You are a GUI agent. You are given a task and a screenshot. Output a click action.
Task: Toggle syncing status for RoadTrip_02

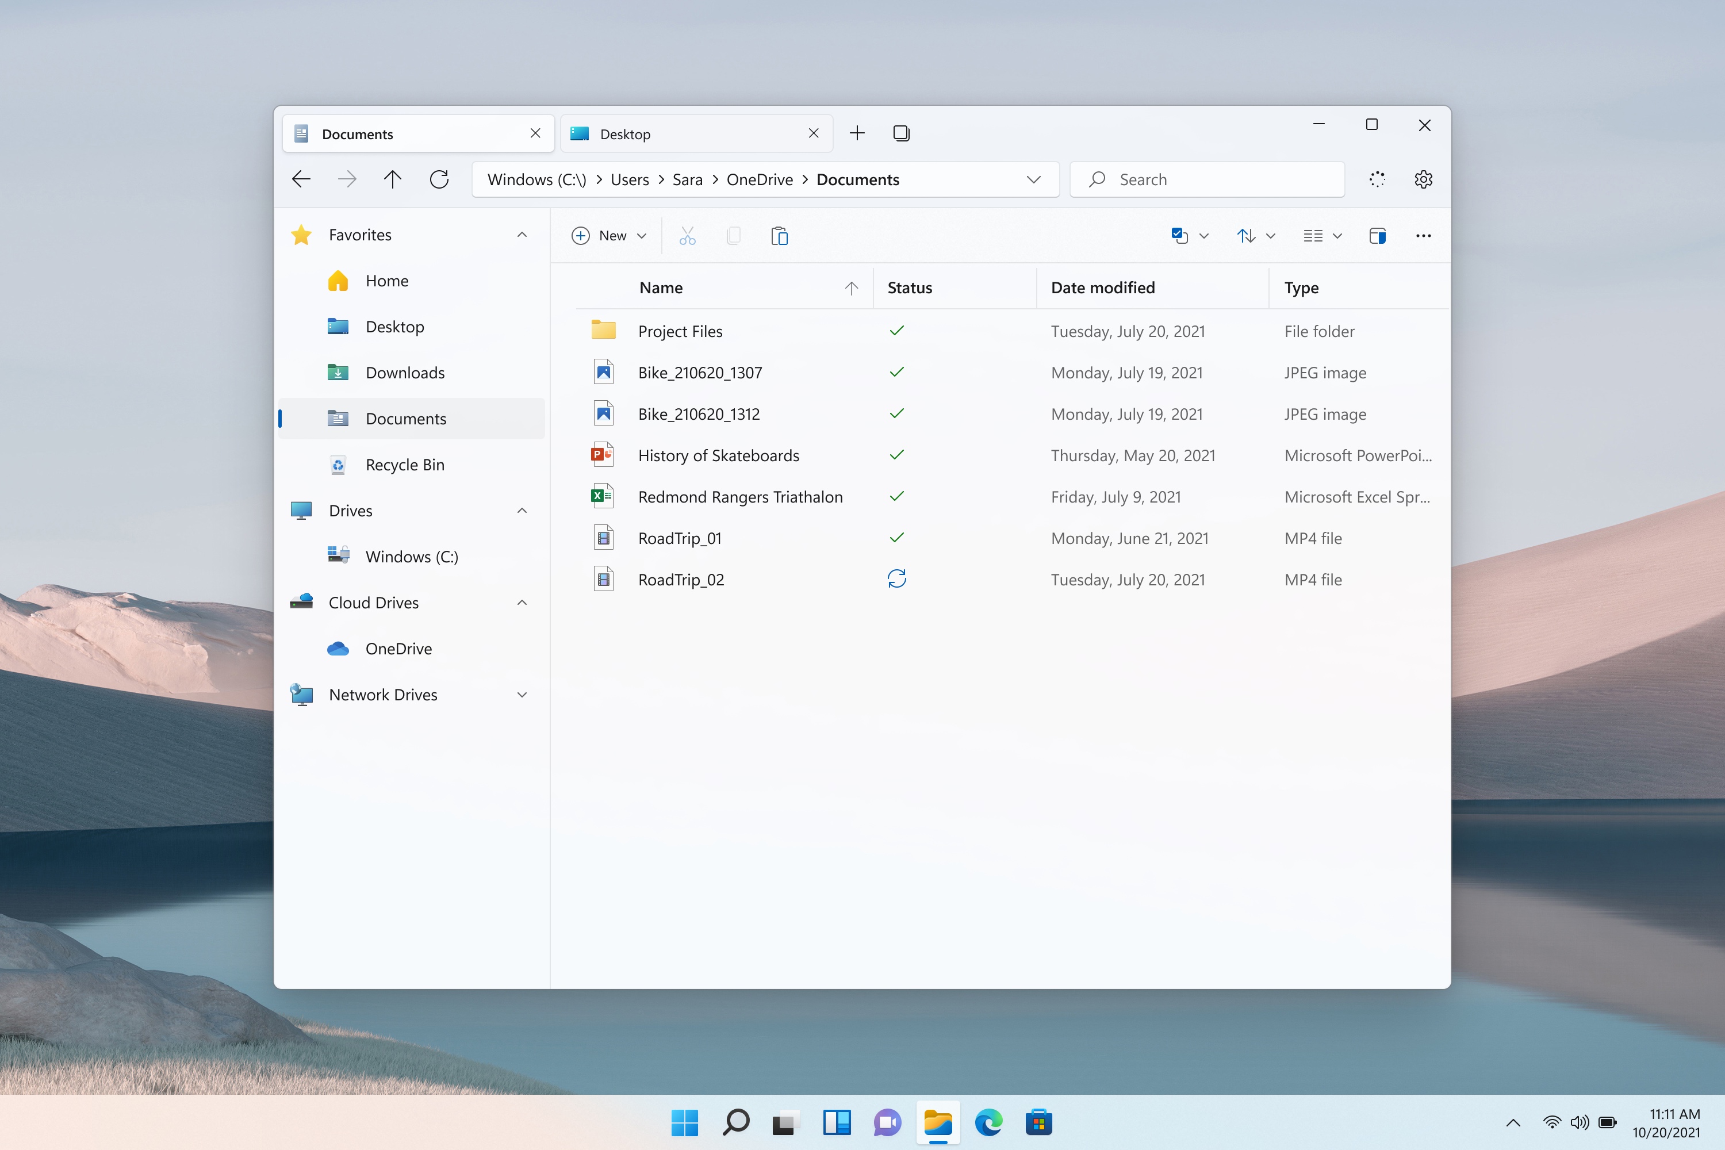click(x=898, y=579)
